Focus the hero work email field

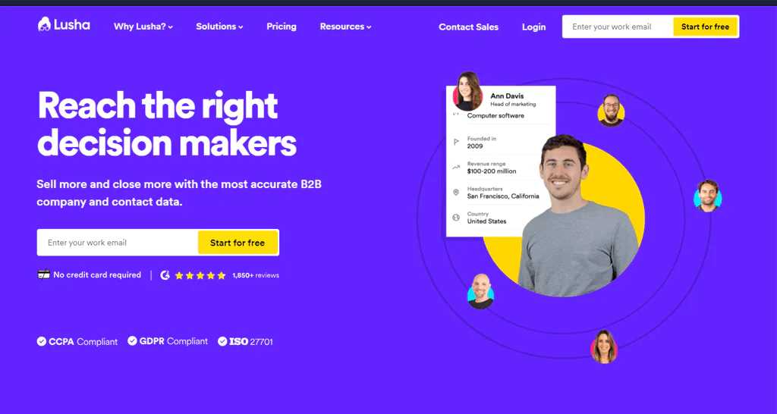118,243
